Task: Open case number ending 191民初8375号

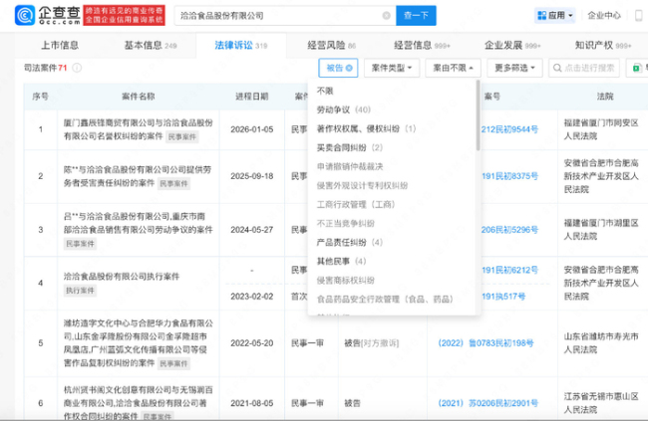Action: [x=509, y=176]
